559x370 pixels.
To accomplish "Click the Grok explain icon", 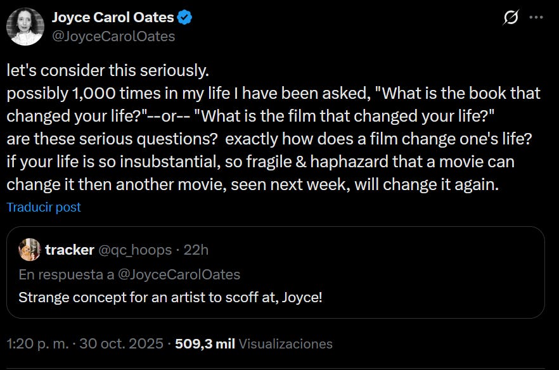I will point(511,18).
